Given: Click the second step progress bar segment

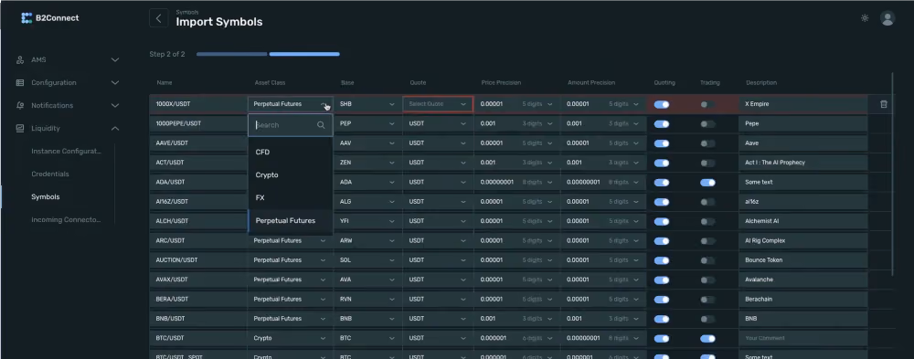Looking at the screenshot, I should (304, 54).
